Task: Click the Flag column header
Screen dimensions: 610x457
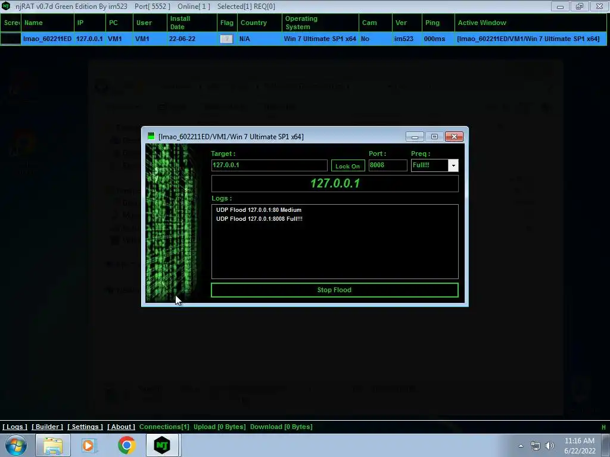Action: click(227, 23)
